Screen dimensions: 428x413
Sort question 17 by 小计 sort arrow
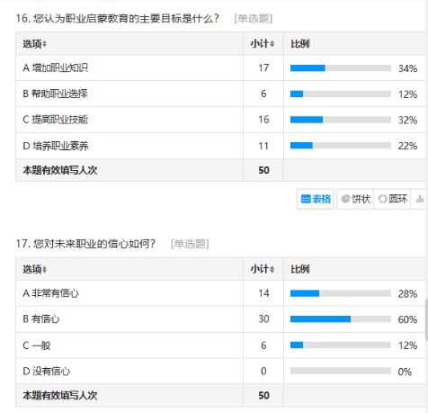(272, 269)
